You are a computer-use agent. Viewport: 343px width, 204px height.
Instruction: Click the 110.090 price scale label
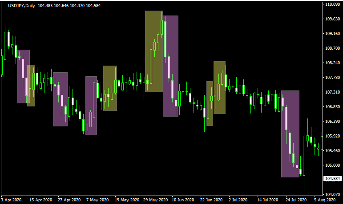pos(332,4)
